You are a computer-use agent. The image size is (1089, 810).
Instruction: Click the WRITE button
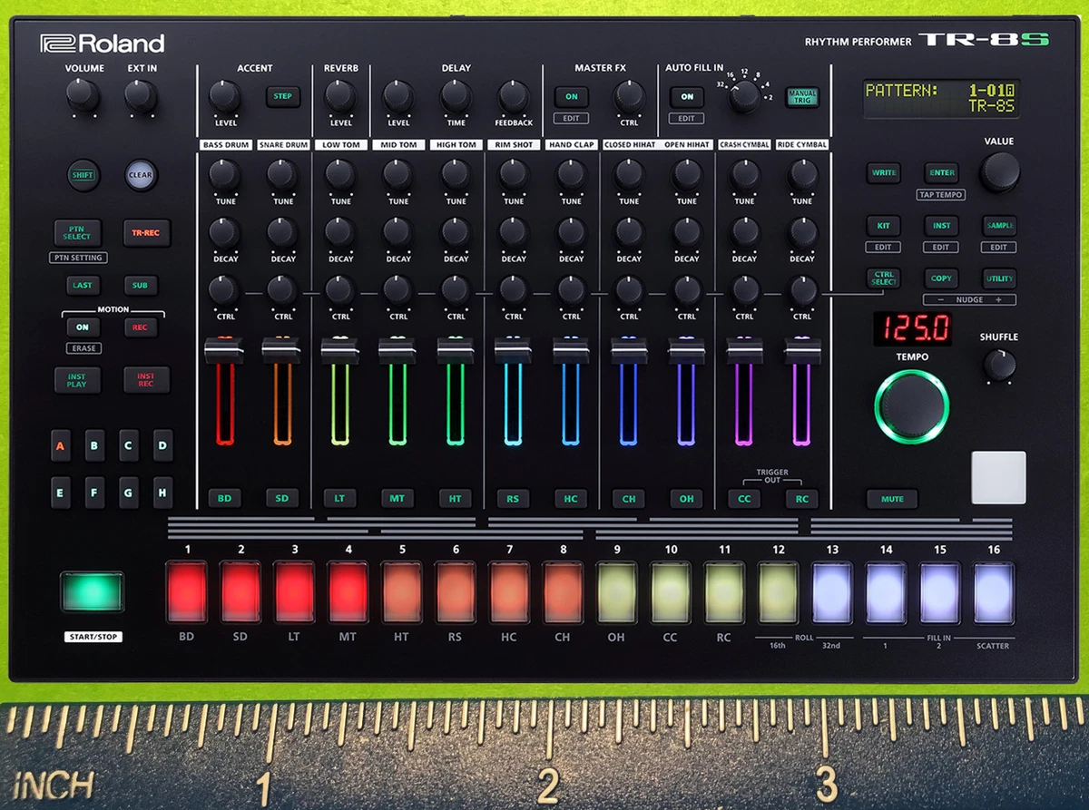point(884,172)
